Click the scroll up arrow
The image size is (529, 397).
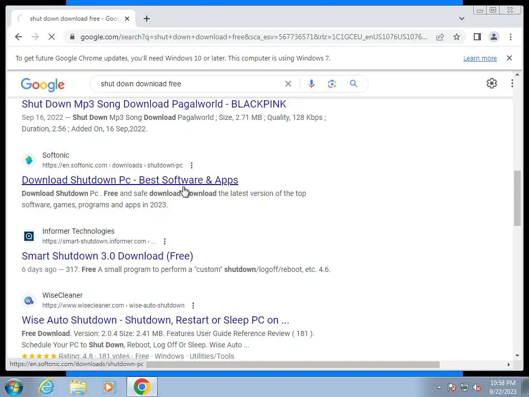pyautogui.click(x=517, y=74)
